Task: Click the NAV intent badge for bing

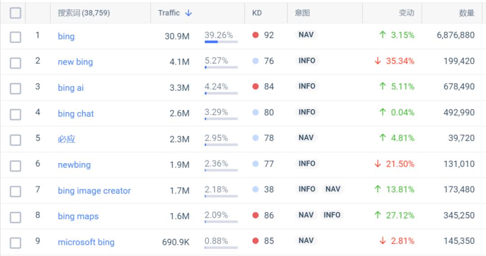Action: (306, 35)
